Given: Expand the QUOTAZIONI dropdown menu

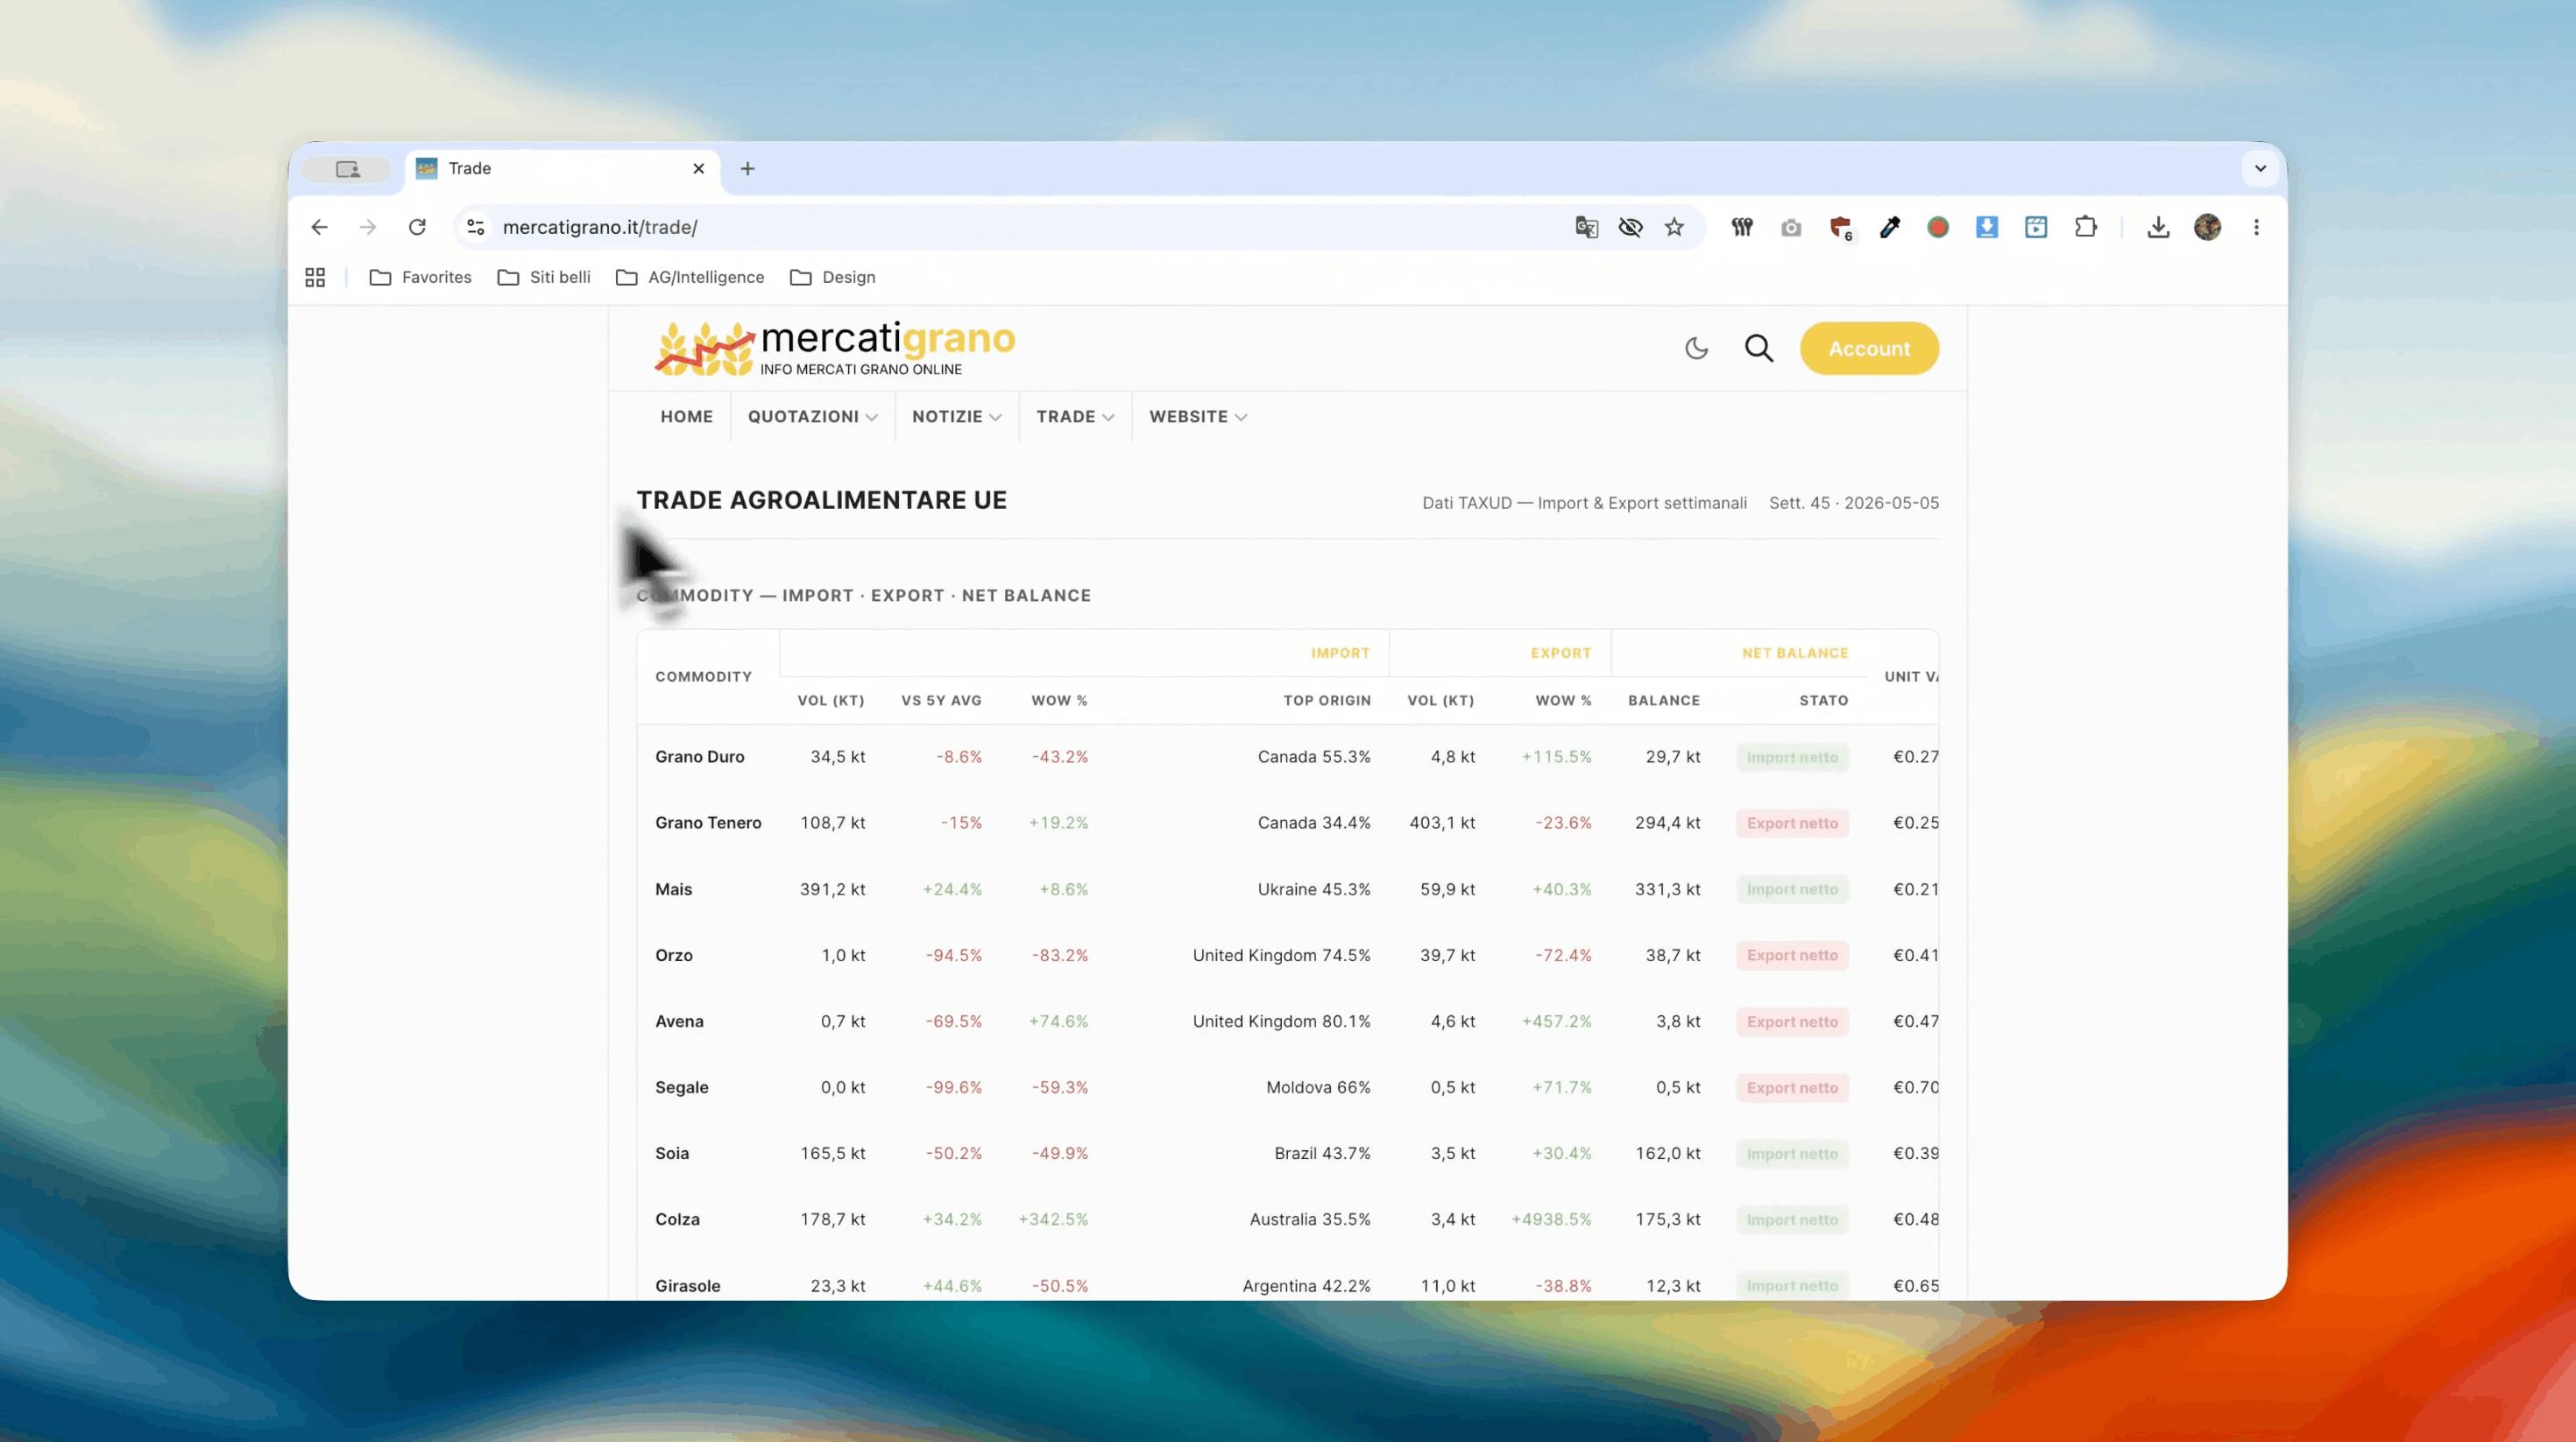Looking at the screenshot, I should [x=812, y=416].
